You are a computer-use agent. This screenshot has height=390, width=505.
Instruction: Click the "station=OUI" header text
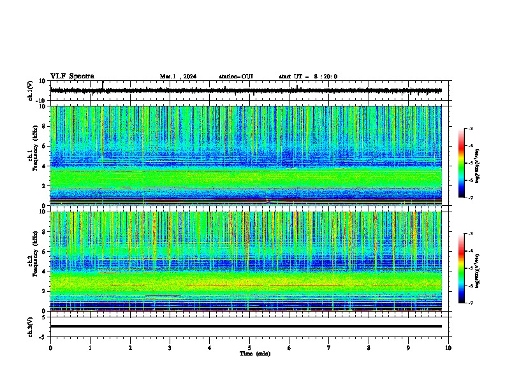pyautogui.click(x=236, y=76)
